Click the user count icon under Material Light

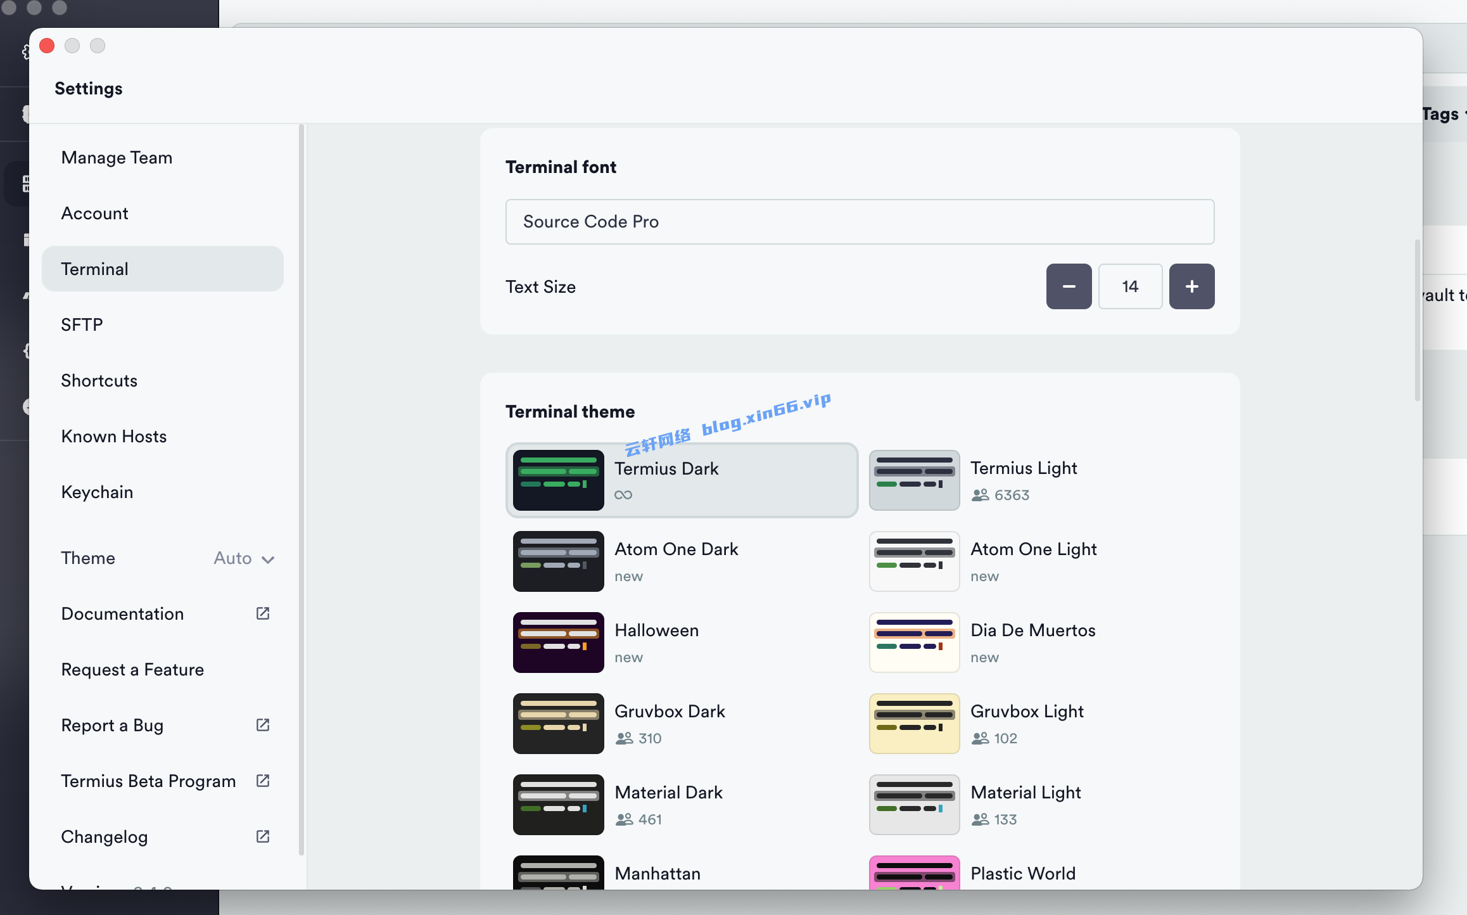coord(981,819)
